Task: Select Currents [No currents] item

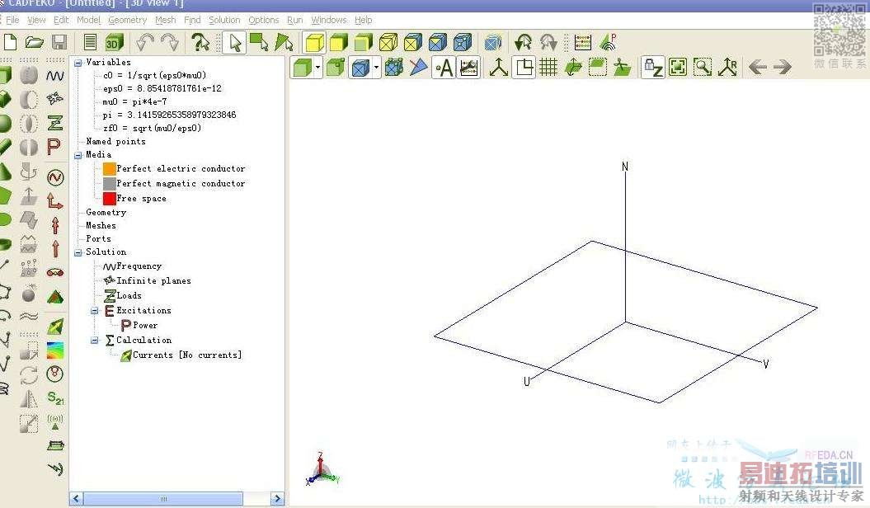Action: [x=187, y=355]
